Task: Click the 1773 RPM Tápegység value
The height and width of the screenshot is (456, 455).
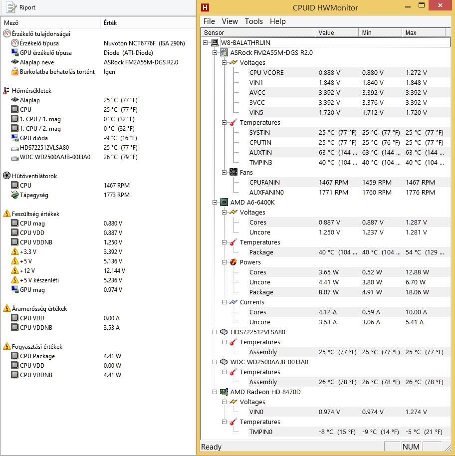Action: (117, 195)
